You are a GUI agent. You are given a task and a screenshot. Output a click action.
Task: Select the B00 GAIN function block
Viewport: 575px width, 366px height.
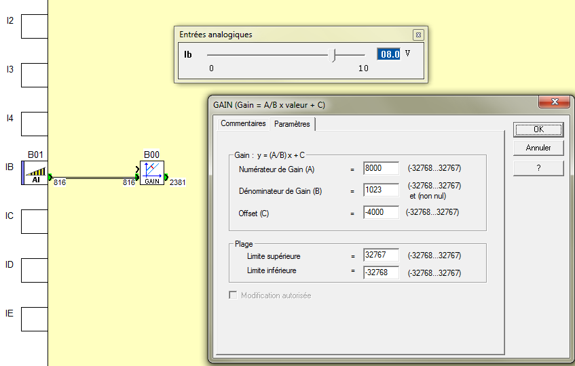point(152,173)
